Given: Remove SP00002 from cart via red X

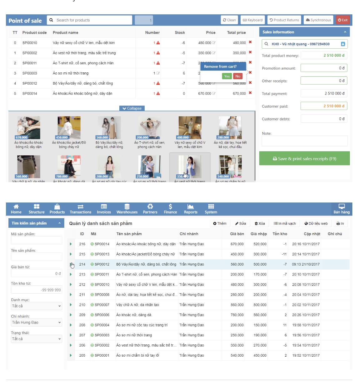Looking at the screenshot, I should pos(250,53).
